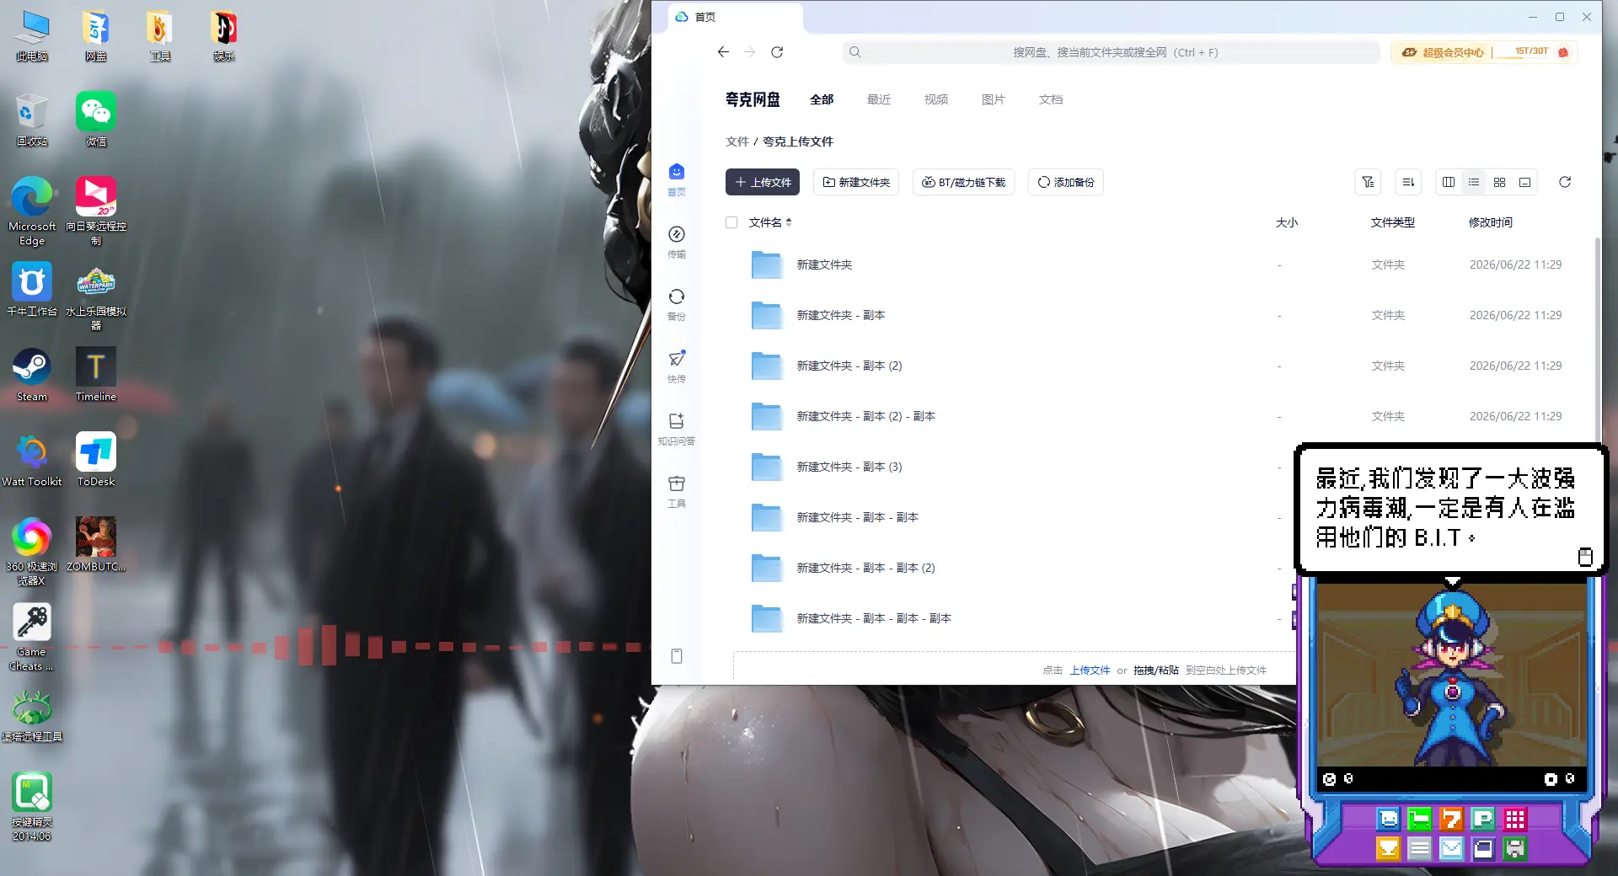The width and height of the screenshot is (1618, 876).
Task: Click the filter icon in file toolbar
Action: (1368, 182)
